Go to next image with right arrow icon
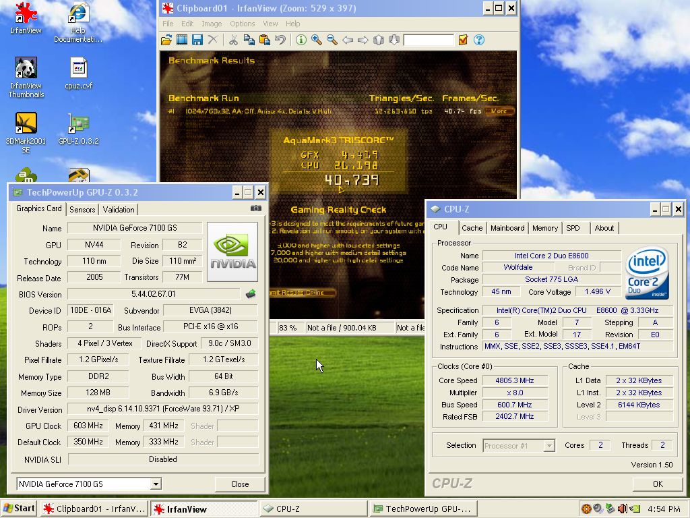Image resolution: width=690 pixels, height=518 pixels. pos(363,40)
